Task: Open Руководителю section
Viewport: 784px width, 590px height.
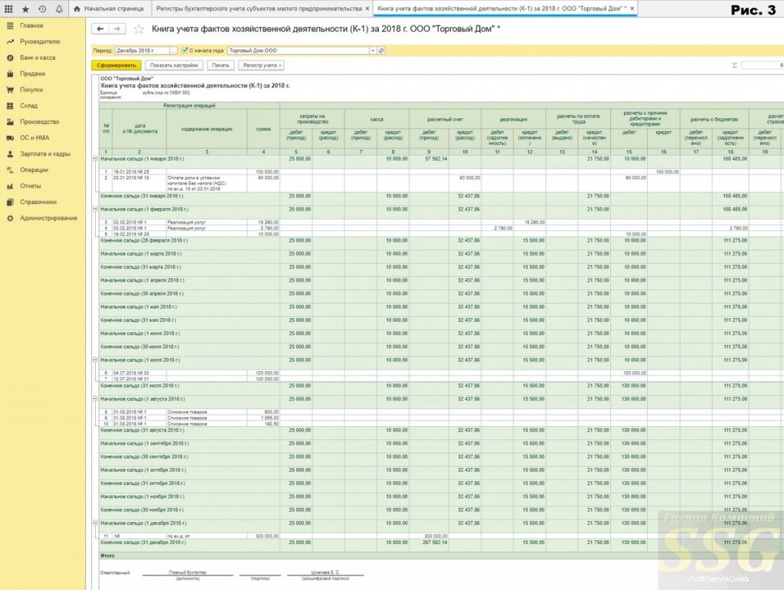Action: pyautogui.click(x=40, y=41)
